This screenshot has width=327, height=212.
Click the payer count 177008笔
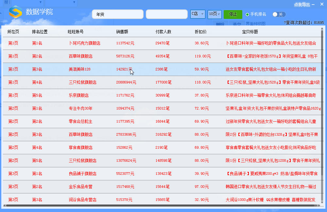[x=163, y=82]
